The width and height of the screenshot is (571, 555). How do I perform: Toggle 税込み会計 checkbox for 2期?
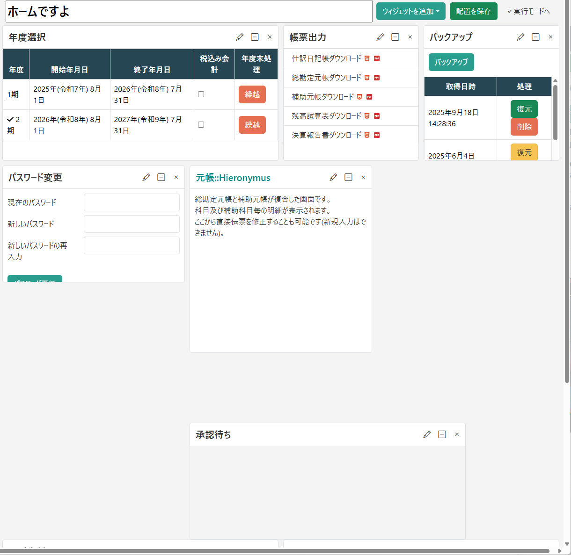point(201,125)
